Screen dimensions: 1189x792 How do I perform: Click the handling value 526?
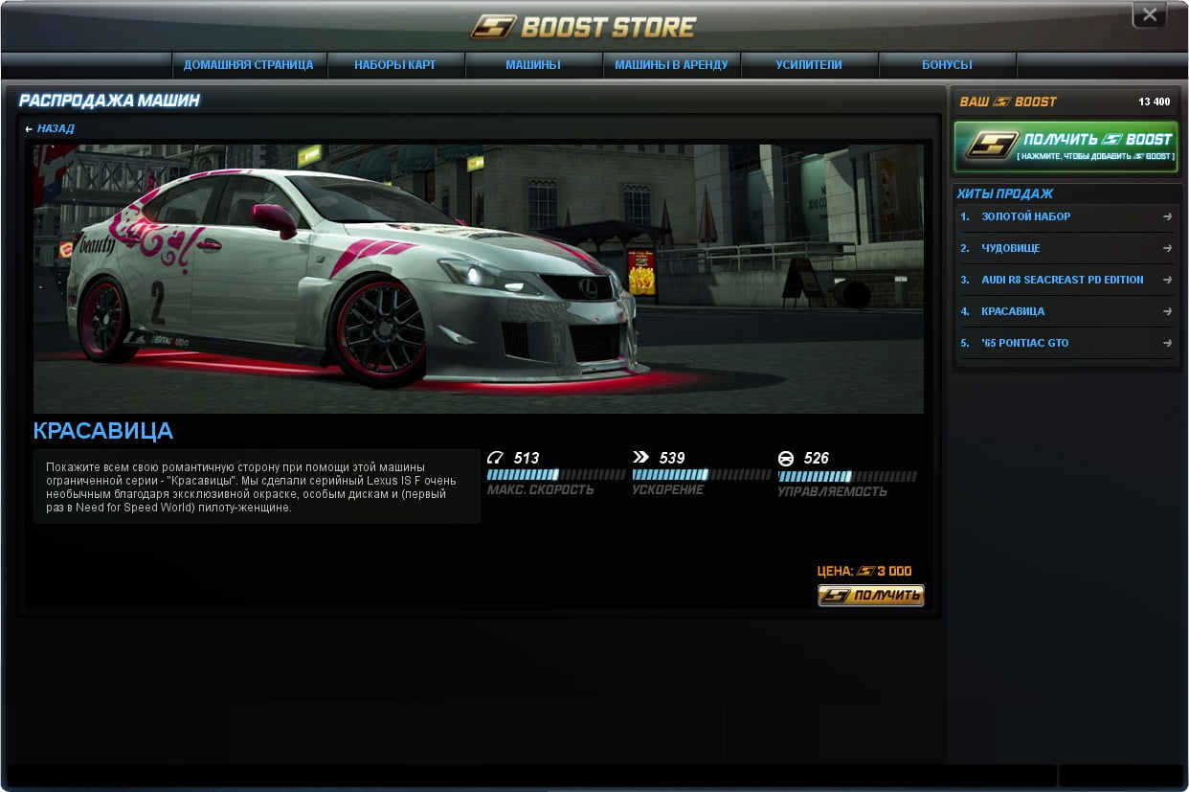pyautogui.click(x=817, y=458)
